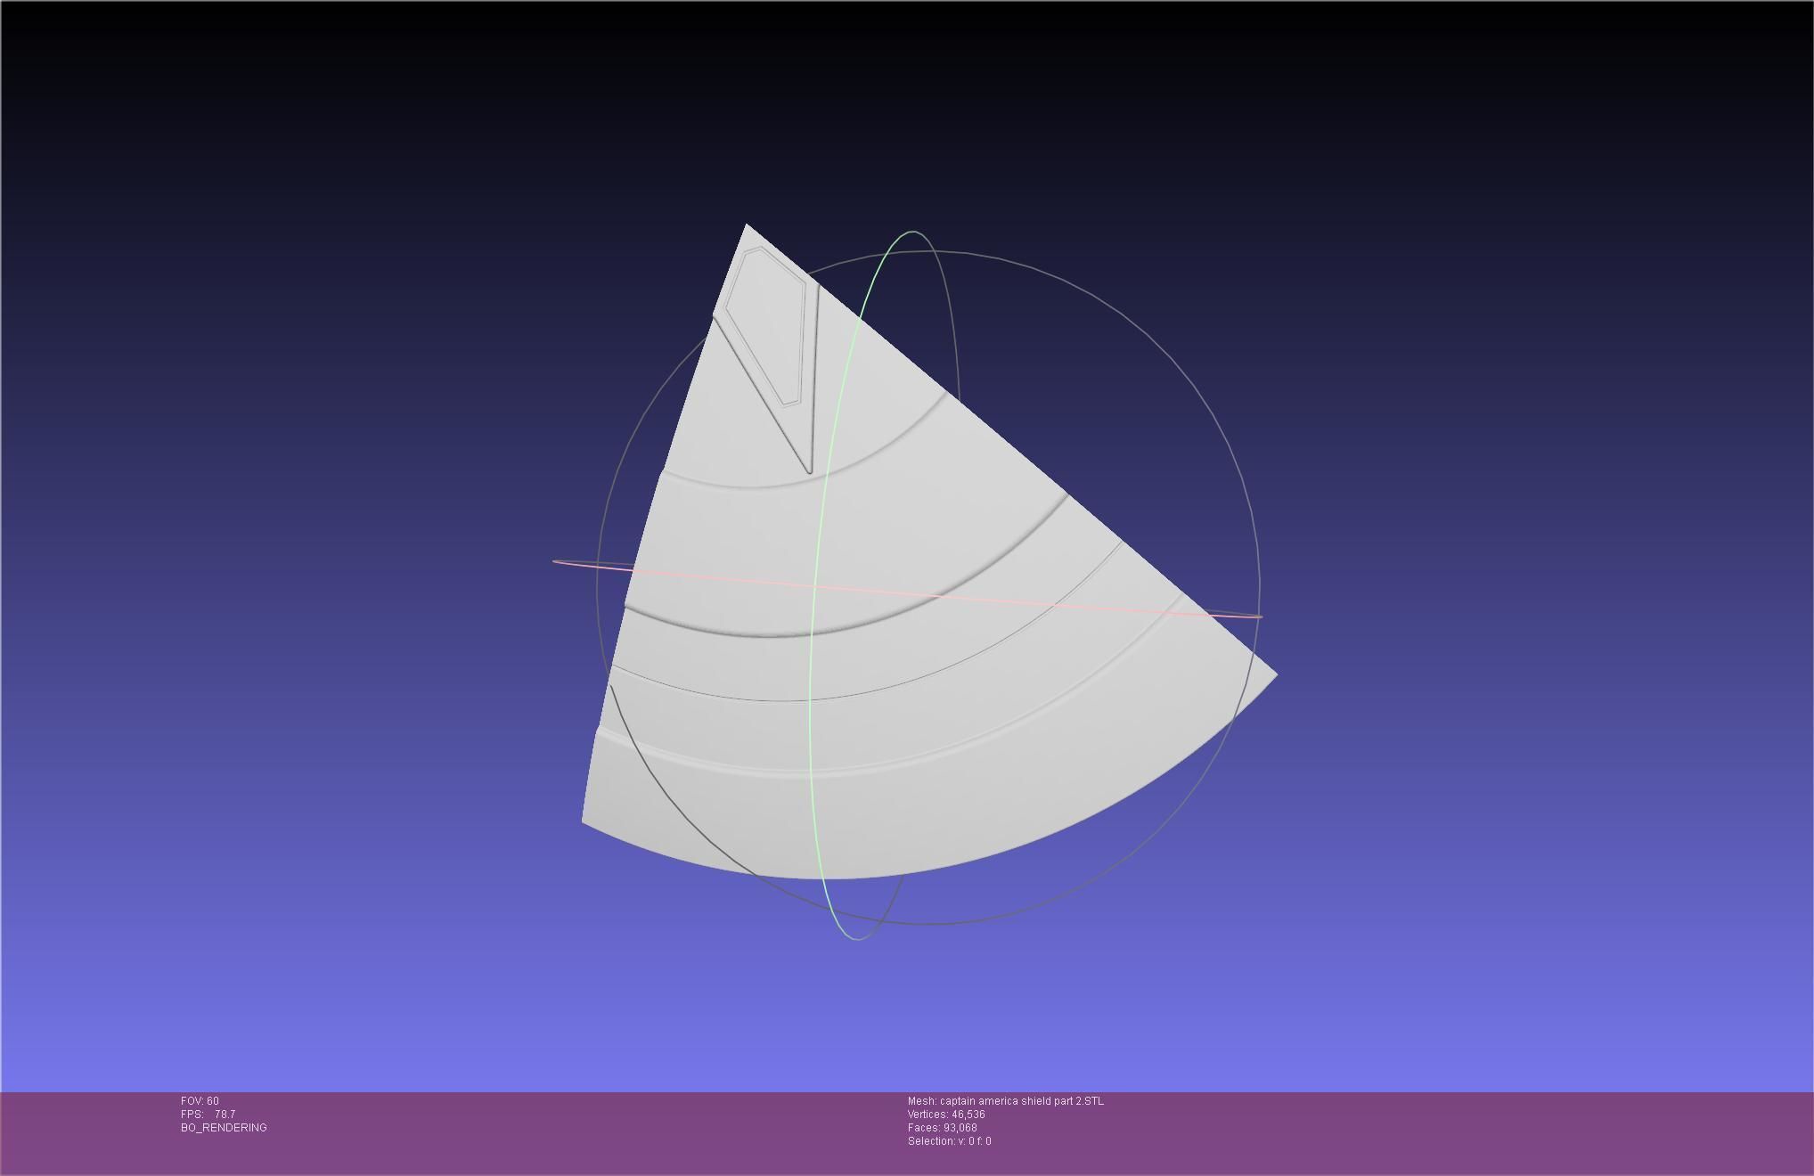This screenshot has height=1176, width=1814.
Task: Click the Vertices: 46,536 info line
Action: pos(946,1115)
